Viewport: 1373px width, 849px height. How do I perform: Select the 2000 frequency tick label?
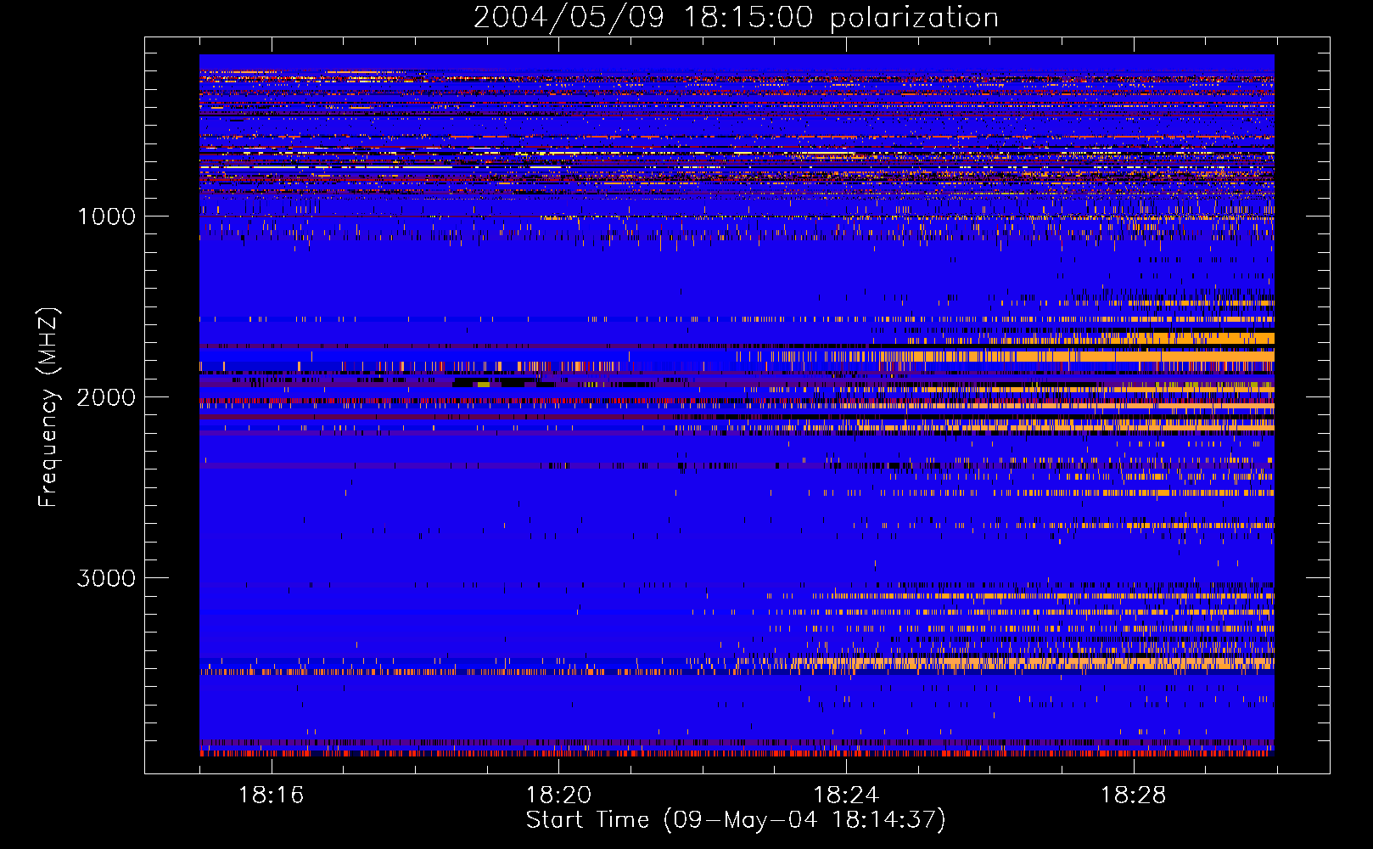(106, 397)
